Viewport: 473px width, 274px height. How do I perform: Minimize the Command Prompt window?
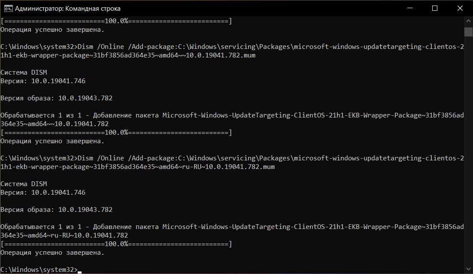[414, 8]
